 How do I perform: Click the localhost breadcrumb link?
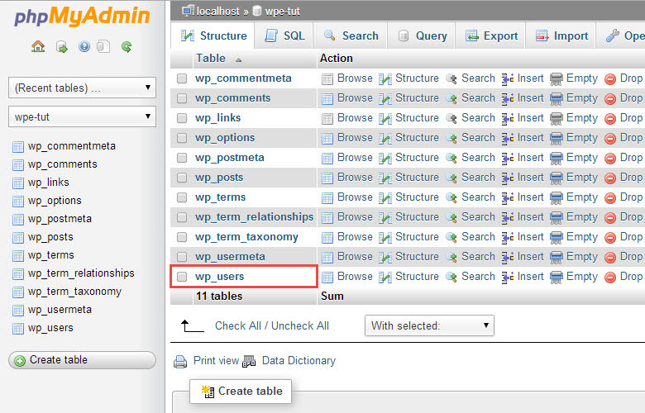(x=218, y=11)
